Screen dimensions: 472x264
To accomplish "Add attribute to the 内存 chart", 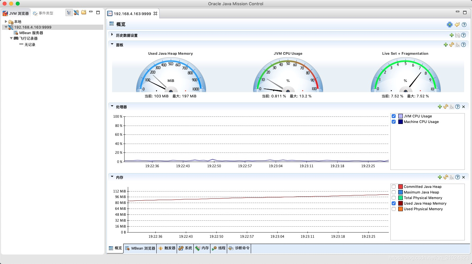I will click(440, 177).
